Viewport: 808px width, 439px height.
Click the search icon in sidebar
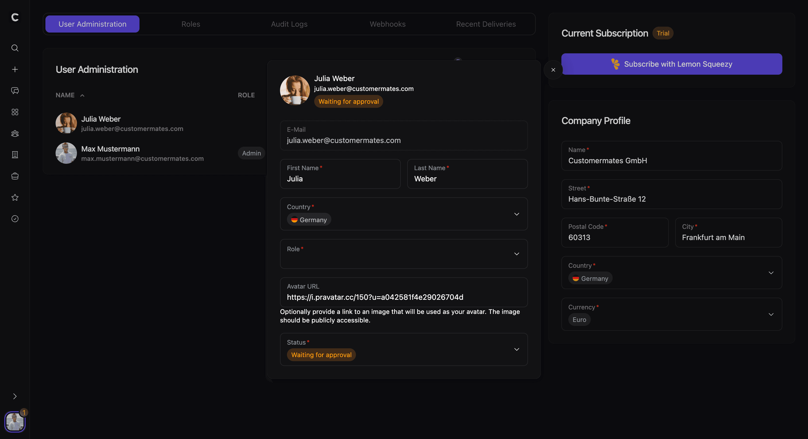[15, 48]
